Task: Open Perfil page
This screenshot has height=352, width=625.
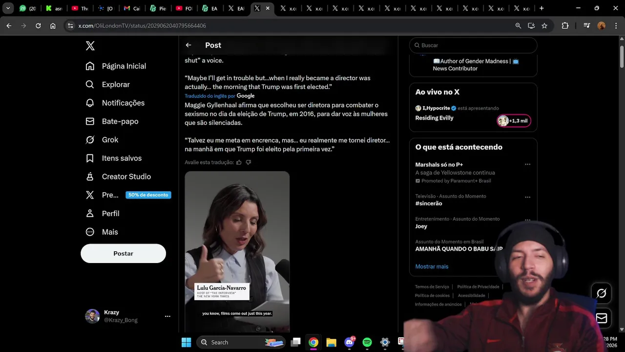Action: click(x=102, y=214)
